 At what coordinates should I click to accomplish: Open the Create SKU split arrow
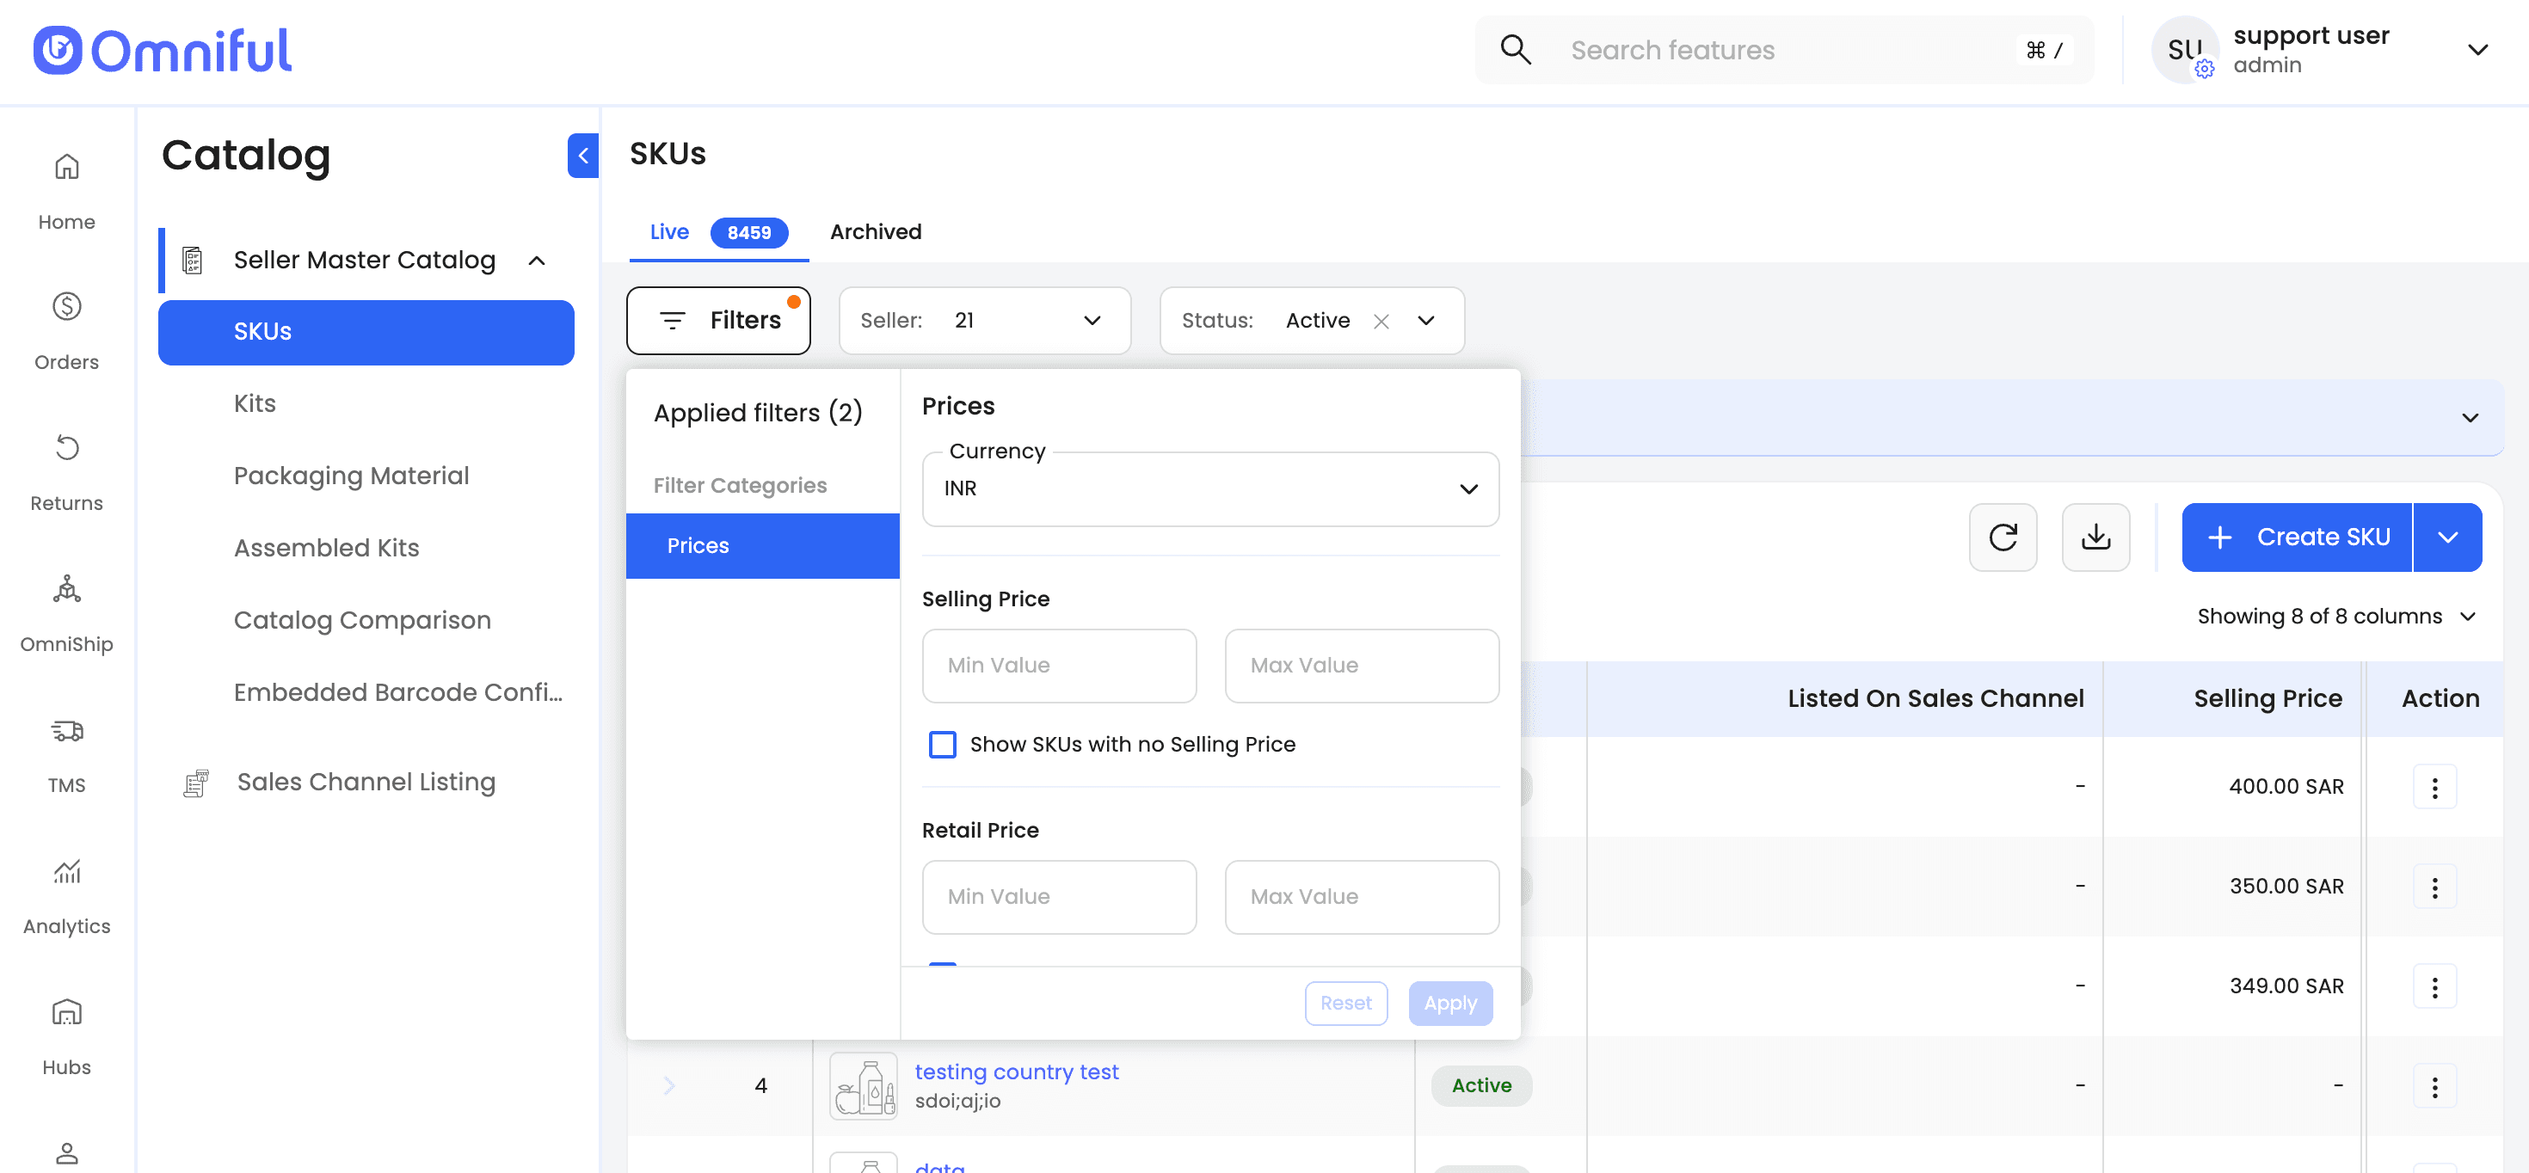click(x=2446, y=537)
